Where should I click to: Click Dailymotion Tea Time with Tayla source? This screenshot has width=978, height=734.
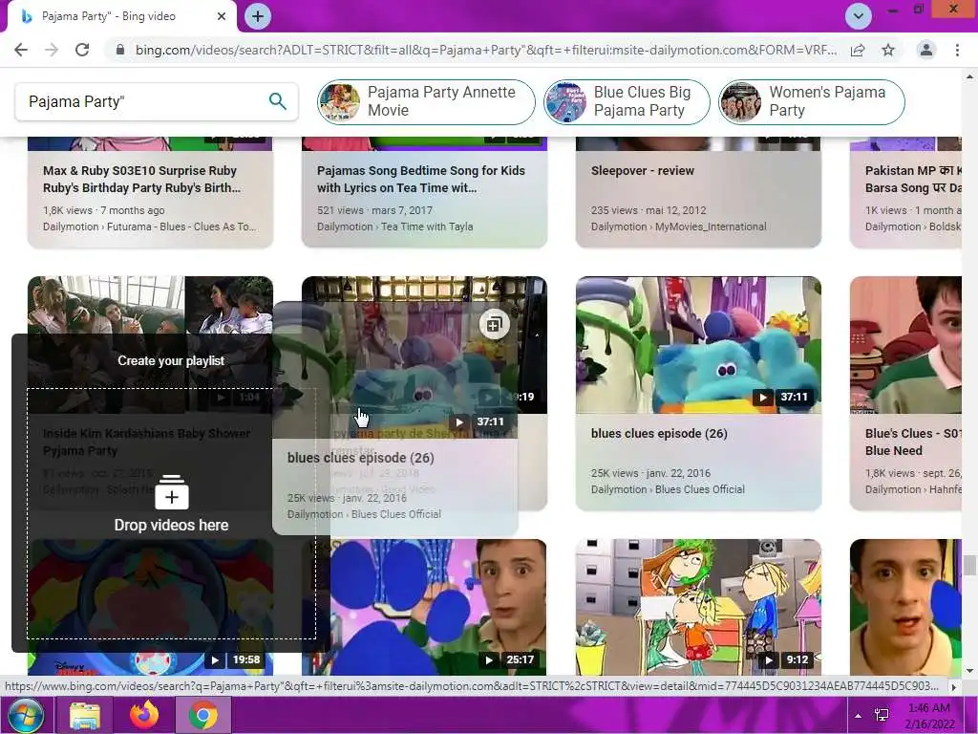click(x=394, y=227)
